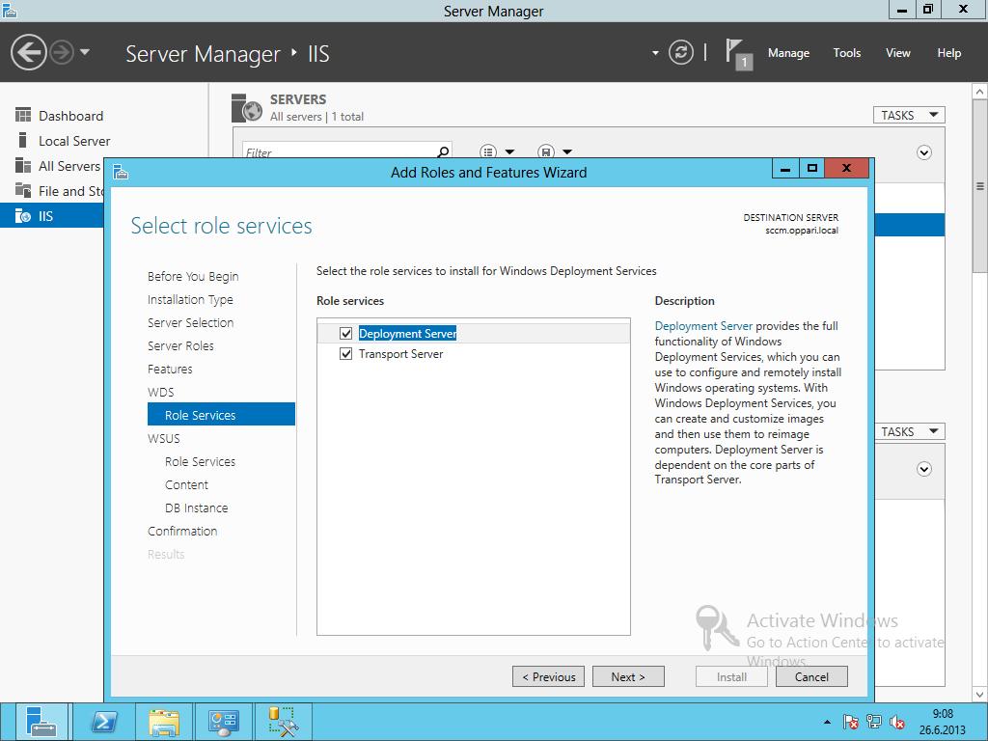Click the wizard title bar icon
This screenshot has width=988, height=741.
(121, 172)
